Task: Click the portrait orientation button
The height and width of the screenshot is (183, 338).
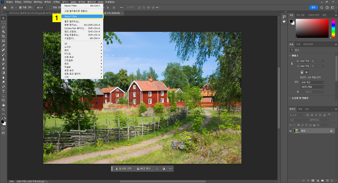Action: pos(302,72)
